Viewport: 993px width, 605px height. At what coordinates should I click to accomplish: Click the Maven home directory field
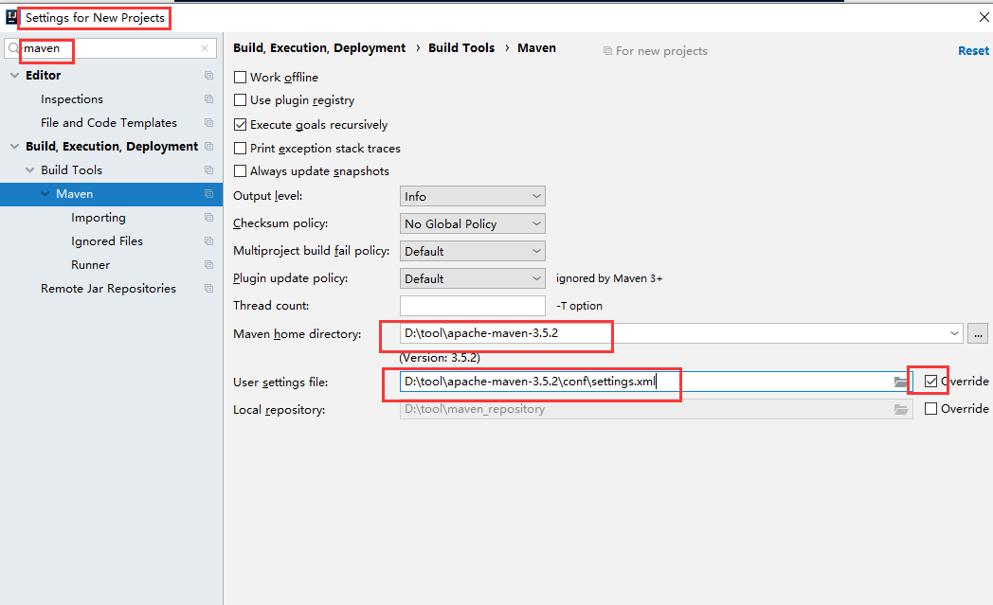pyautogui.click(x=680, y=333)
